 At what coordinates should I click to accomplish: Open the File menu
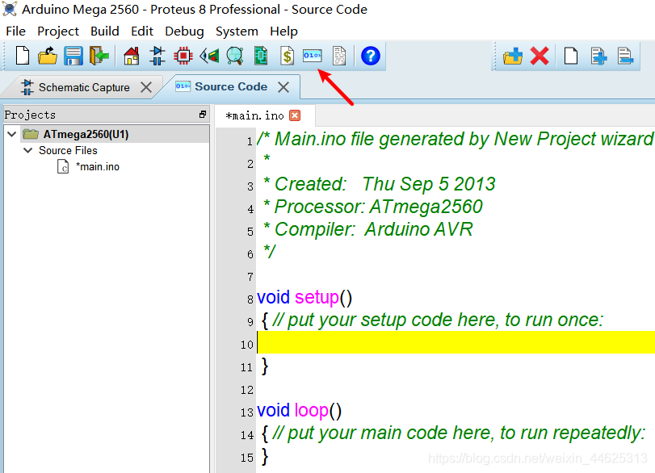16,31
